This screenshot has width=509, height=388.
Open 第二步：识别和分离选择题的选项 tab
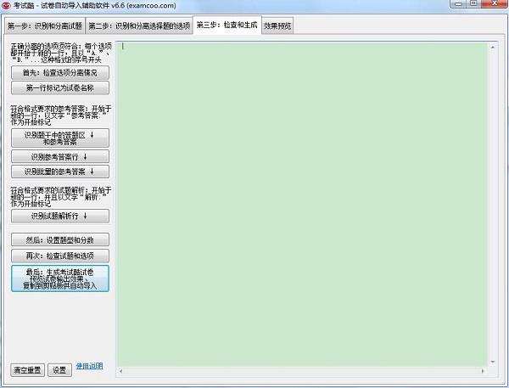[x=139, y=25]
